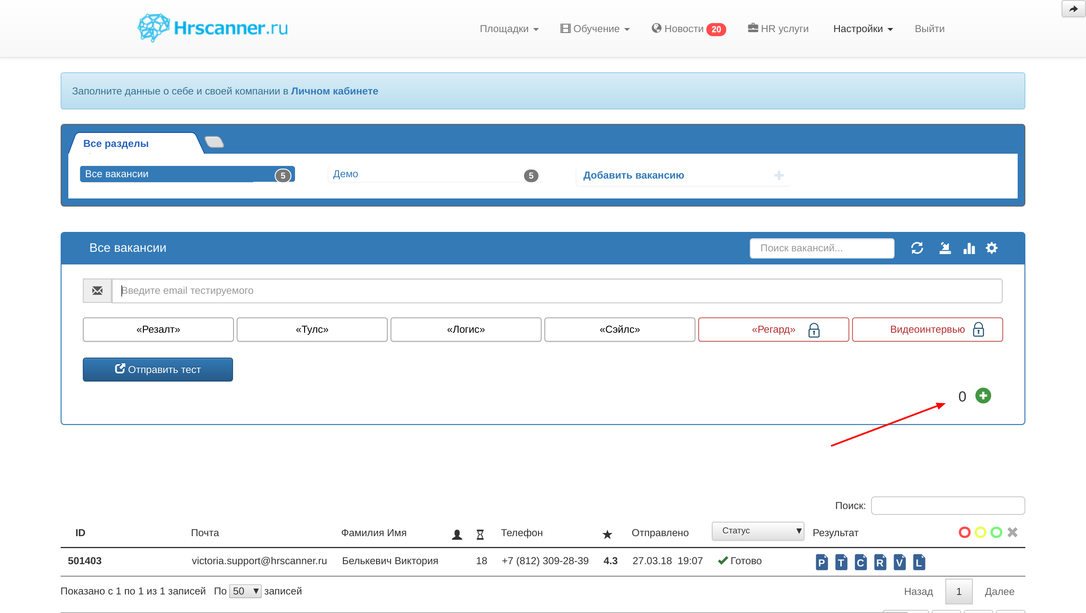Open the R report icon for Белькевич
Screen dimensions: 1086x613
[x=880, y=562]
